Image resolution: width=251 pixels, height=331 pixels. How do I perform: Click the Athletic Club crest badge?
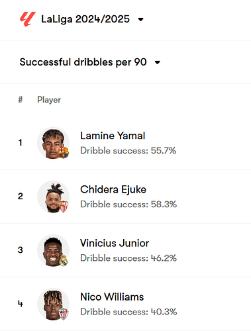[64, 314]
